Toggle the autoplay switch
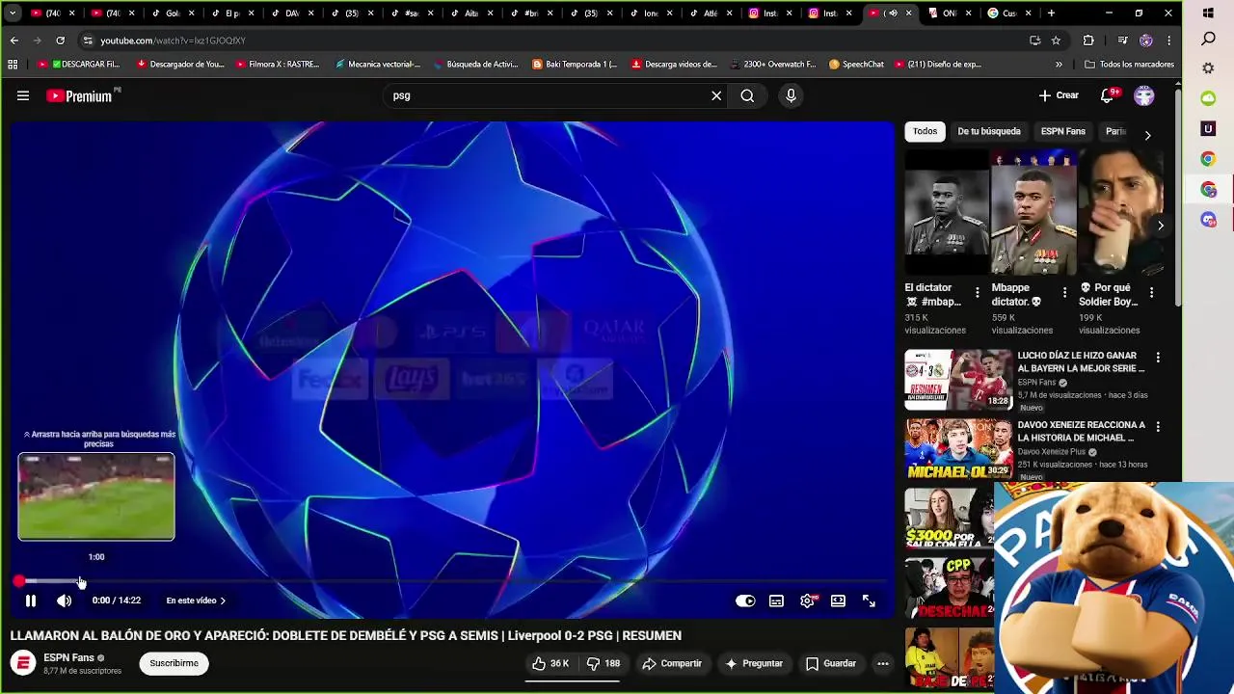 coord(745,601)
